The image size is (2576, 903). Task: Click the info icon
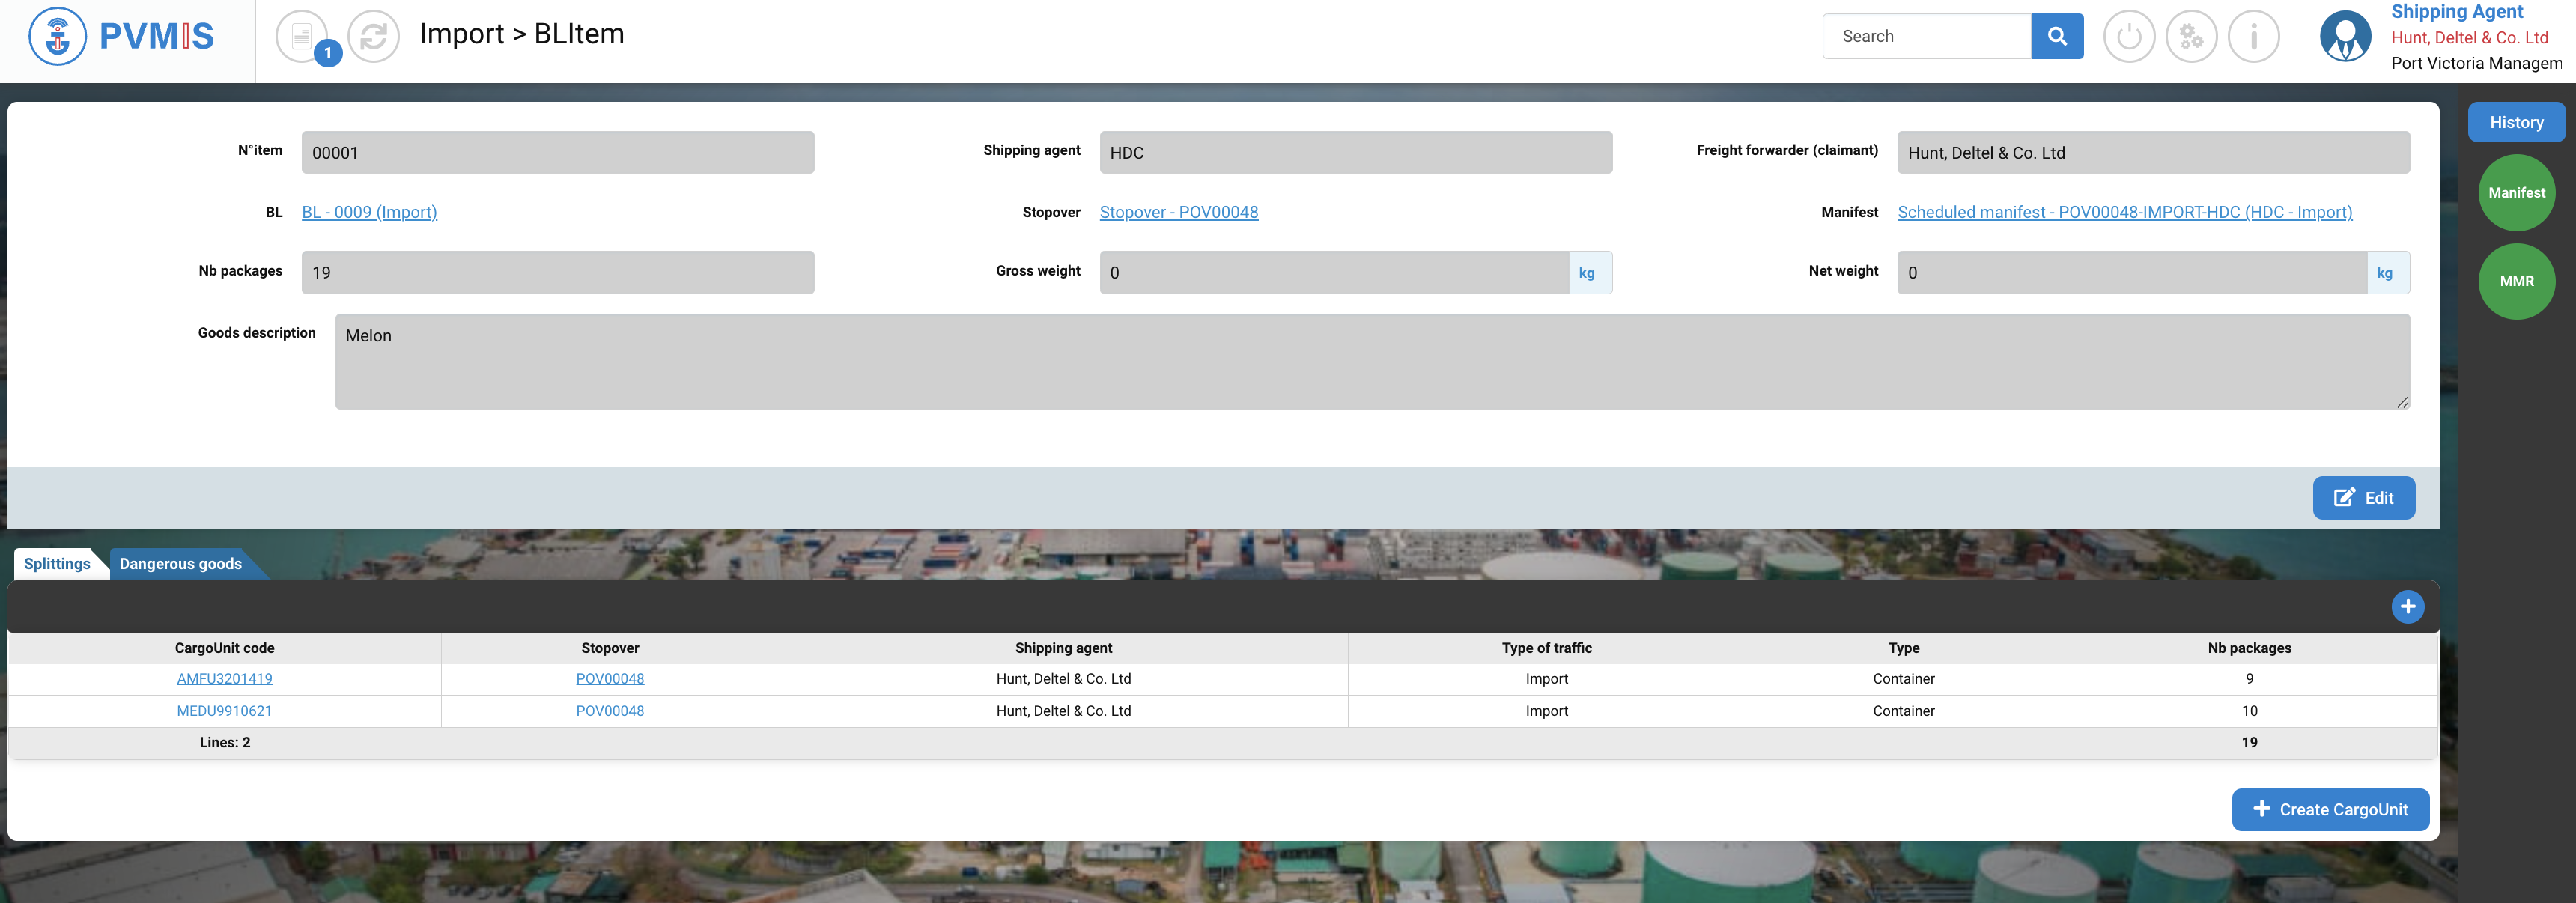point(2253,37)
